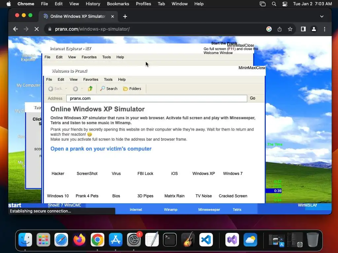The image size is (338, 253).
Task: Click 'Open a prank on your victim's computer' link
Action: (101, 149)
